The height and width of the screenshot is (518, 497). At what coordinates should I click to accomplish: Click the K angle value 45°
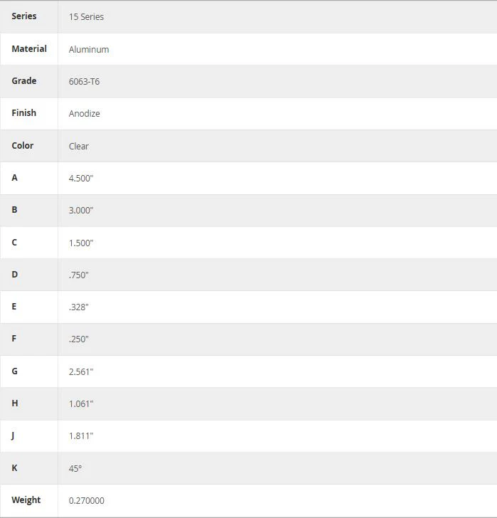click(x=75, y=469)
